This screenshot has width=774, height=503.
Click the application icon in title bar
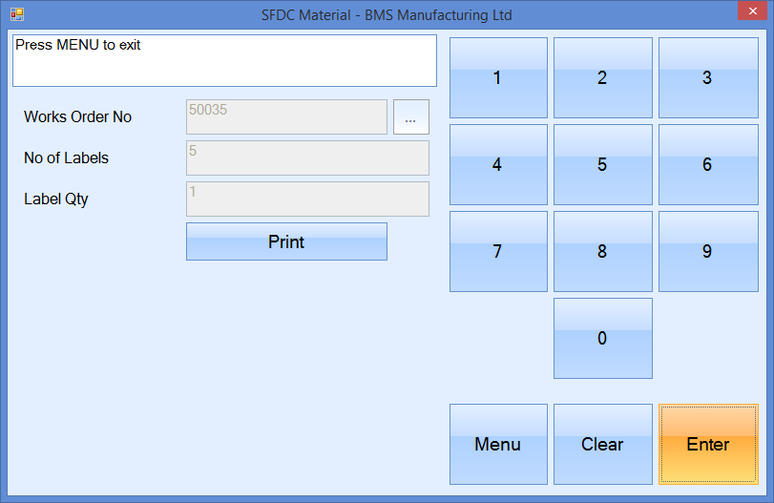pos(16,14)
